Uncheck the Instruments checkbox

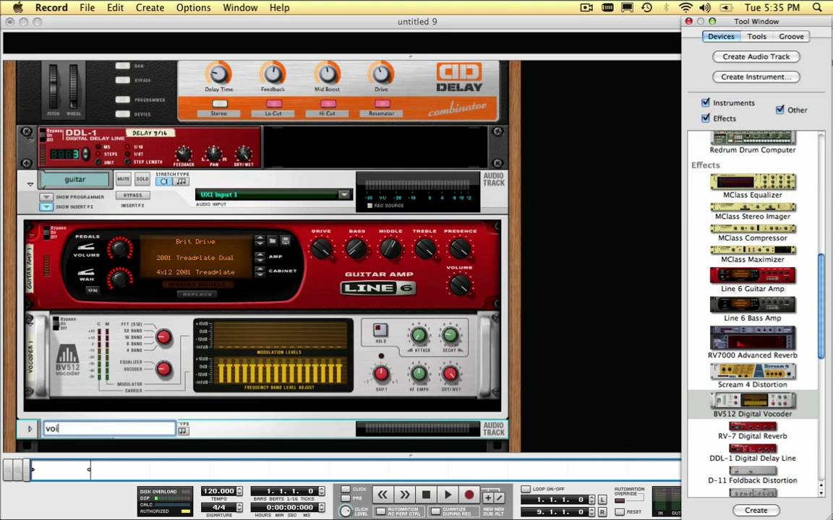[706, 102]
